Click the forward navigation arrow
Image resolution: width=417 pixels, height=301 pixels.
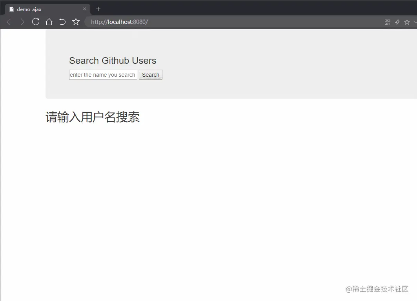pos(22,22)
